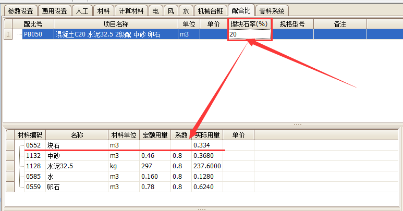Sort by the 项目名称 column header

[x=116, y=24]
